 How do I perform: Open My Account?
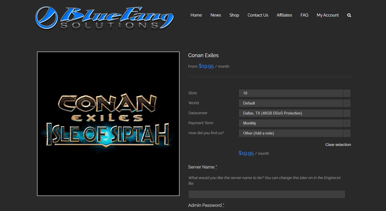tap(328, 15)
